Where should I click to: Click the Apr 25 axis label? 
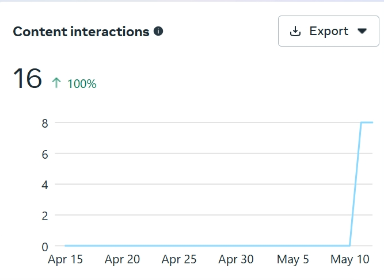pos(179,260)
